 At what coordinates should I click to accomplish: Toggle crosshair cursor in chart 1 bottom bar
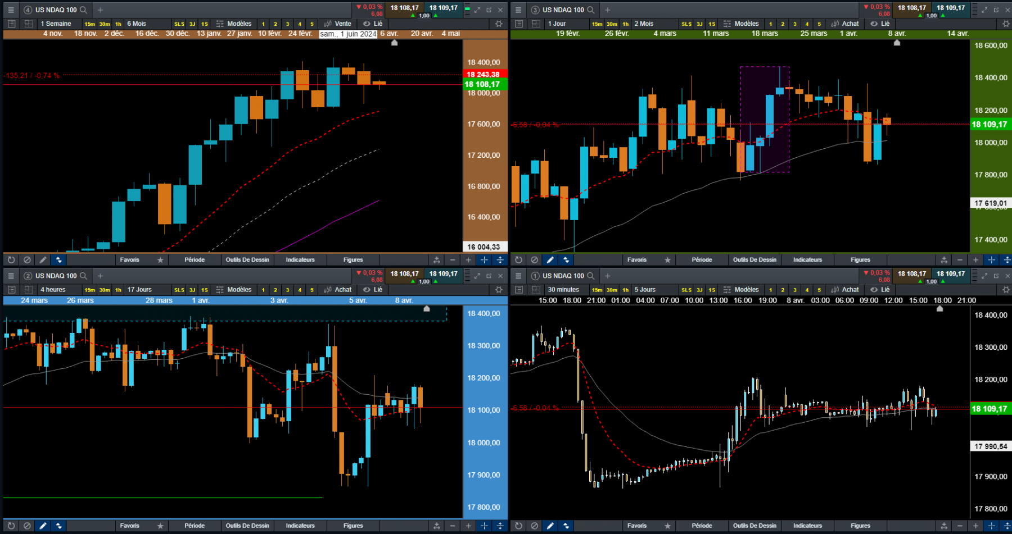(x=991, y=526)
